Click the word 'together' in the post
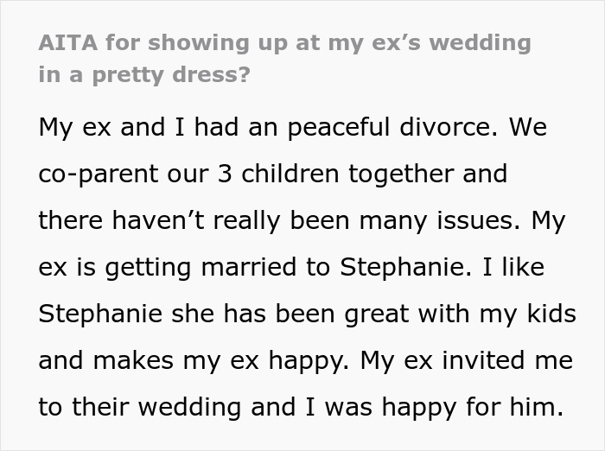 [x=401, y=174]
